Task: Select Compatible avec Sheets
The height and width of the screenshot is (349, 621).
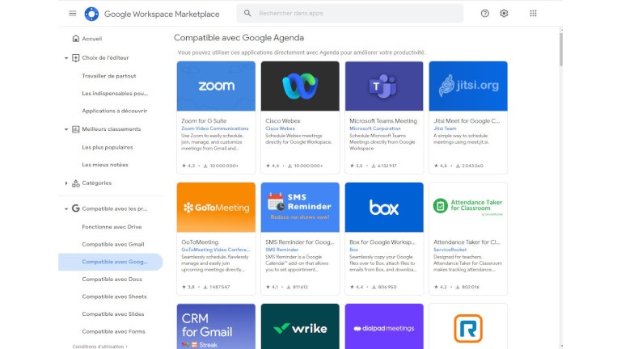Action: pyautogui.click(x=114, y=296)
